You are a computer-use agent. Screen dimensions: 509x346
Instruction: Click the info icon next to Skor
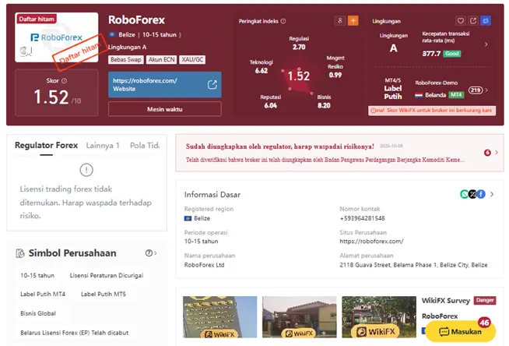point(65,80)
